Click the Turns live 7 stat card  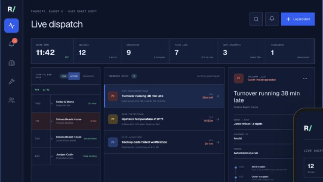(194, 51)
